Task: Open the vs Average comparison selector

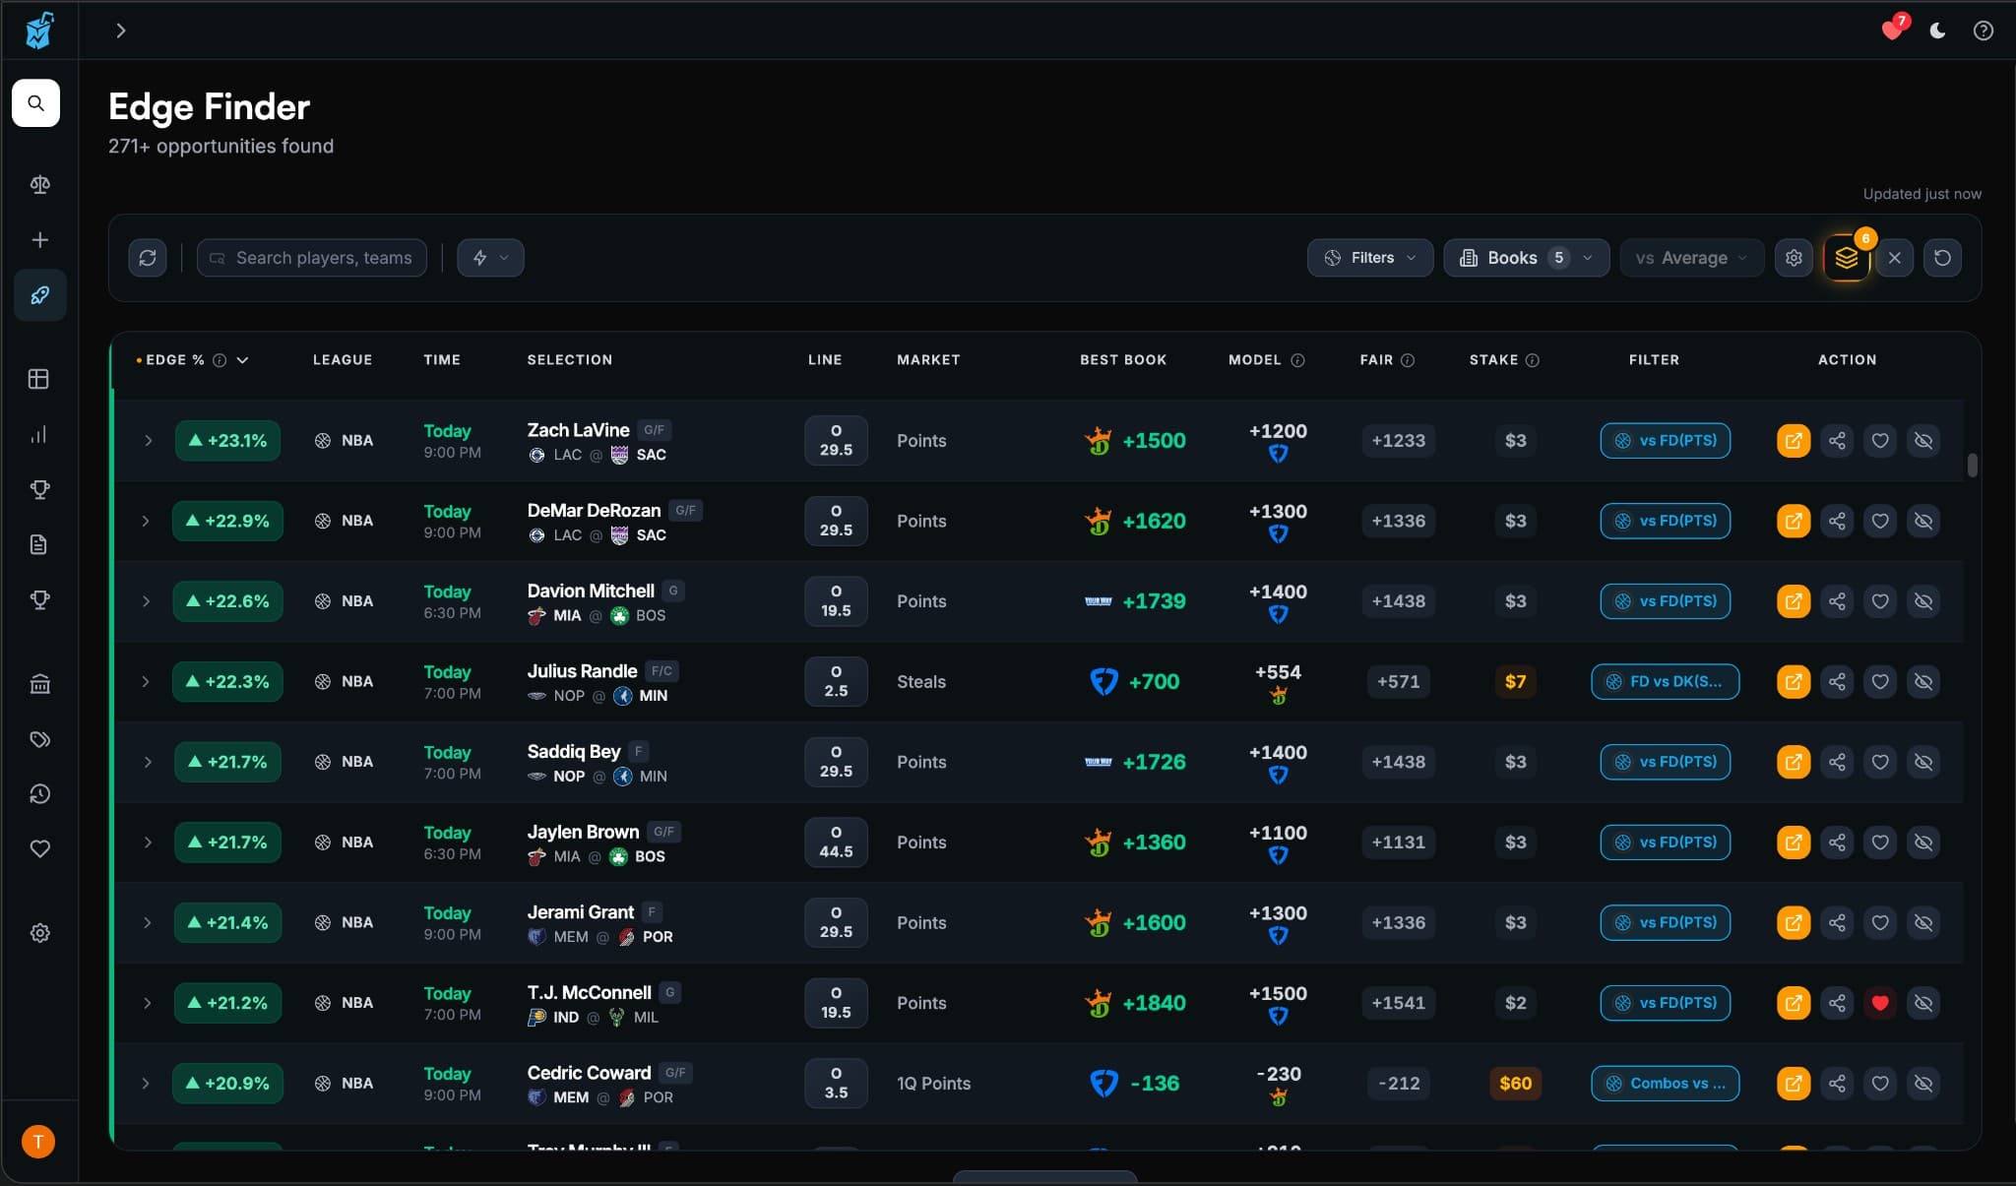Action: click(1690, 257)
